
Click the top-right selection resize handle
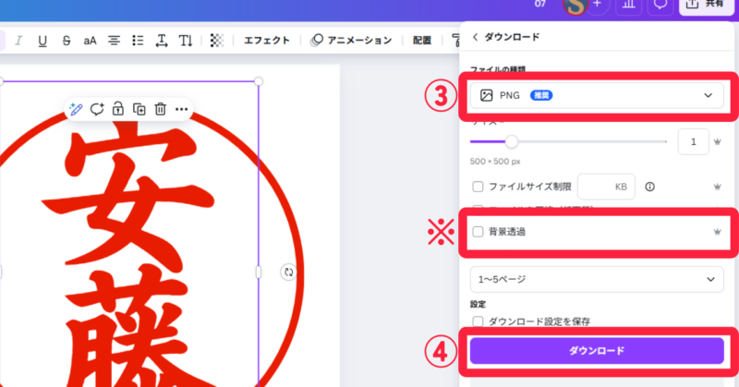pyautogui.click(x=259, y=81)
